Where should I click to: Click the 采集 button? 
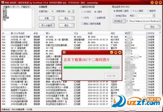click(x=47, y=18)
